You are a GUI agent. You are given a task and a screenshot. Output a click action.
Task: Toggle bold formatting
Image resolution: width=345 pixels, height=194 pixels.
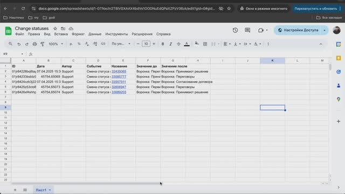163,44
